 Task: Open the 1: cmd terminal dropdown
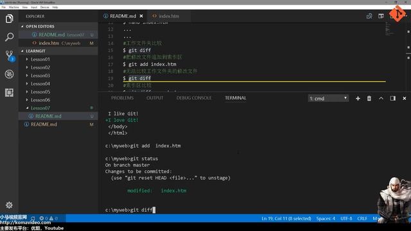328,98
